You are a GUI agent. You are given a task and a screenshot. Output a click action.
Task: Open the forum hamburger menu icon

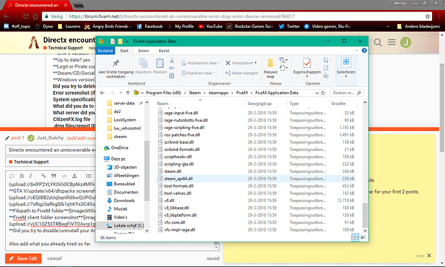coord(391,43)
